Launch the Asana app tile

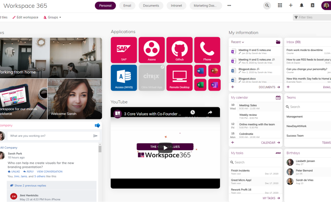[152, 50]
